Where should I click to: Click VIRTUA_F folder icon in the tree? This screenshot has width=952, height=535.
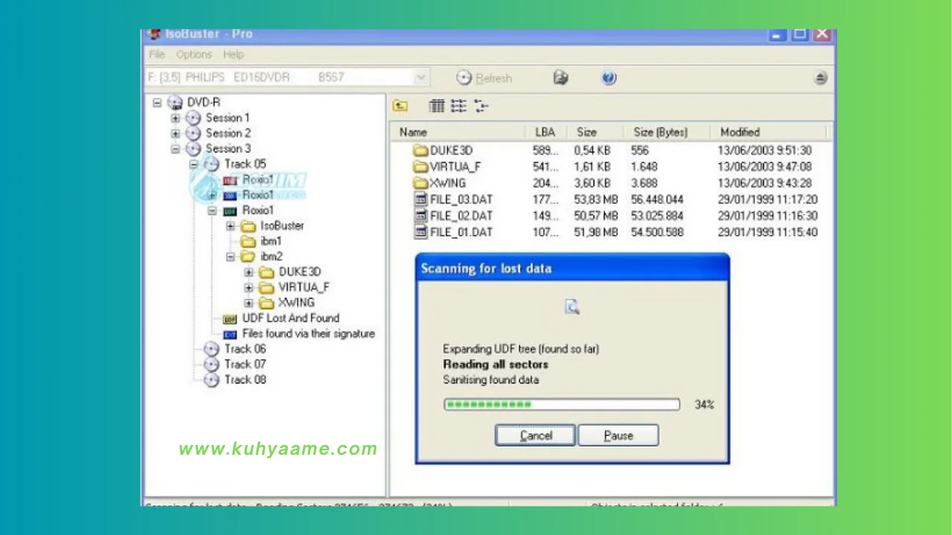pos(266,288)
